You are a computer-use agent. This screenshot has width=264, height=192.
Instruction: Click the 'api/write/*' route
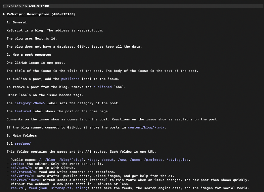(x=22, y=176)
